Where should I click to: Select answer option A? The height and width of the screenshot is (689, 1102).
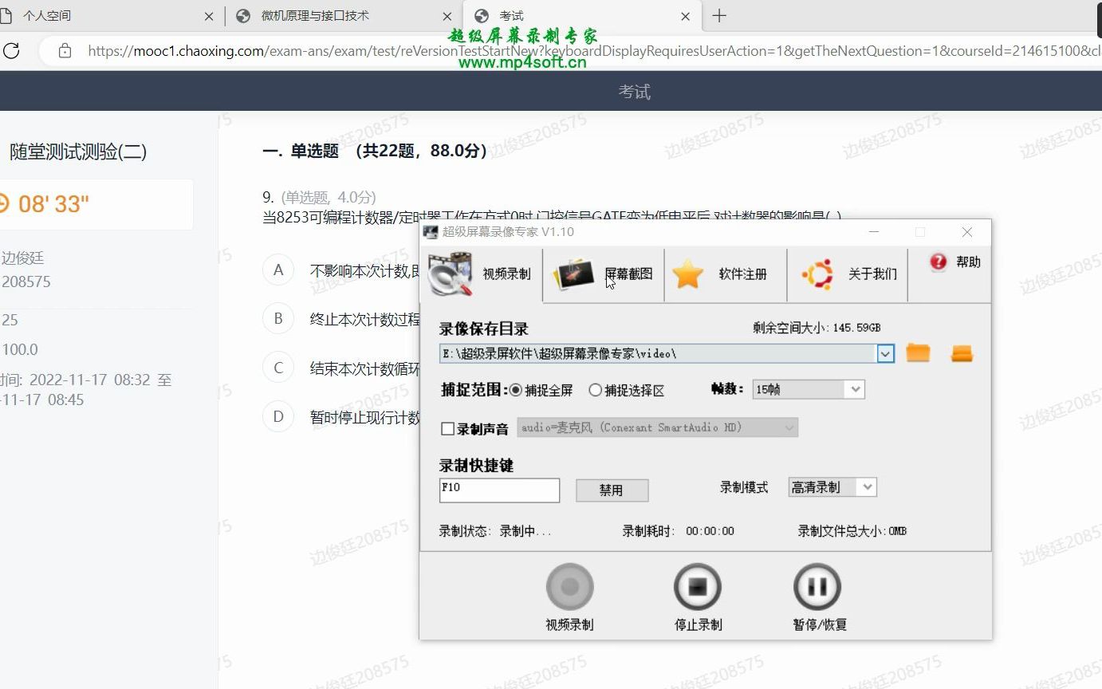pos(278,270)
